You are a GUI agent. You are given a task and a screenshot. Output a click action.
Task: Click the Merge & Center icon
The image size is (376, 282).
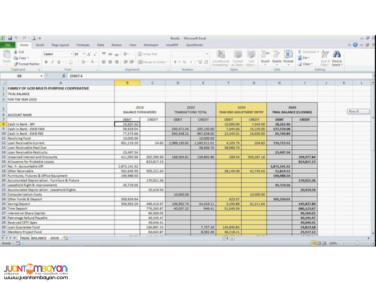[x=150, y=62]
